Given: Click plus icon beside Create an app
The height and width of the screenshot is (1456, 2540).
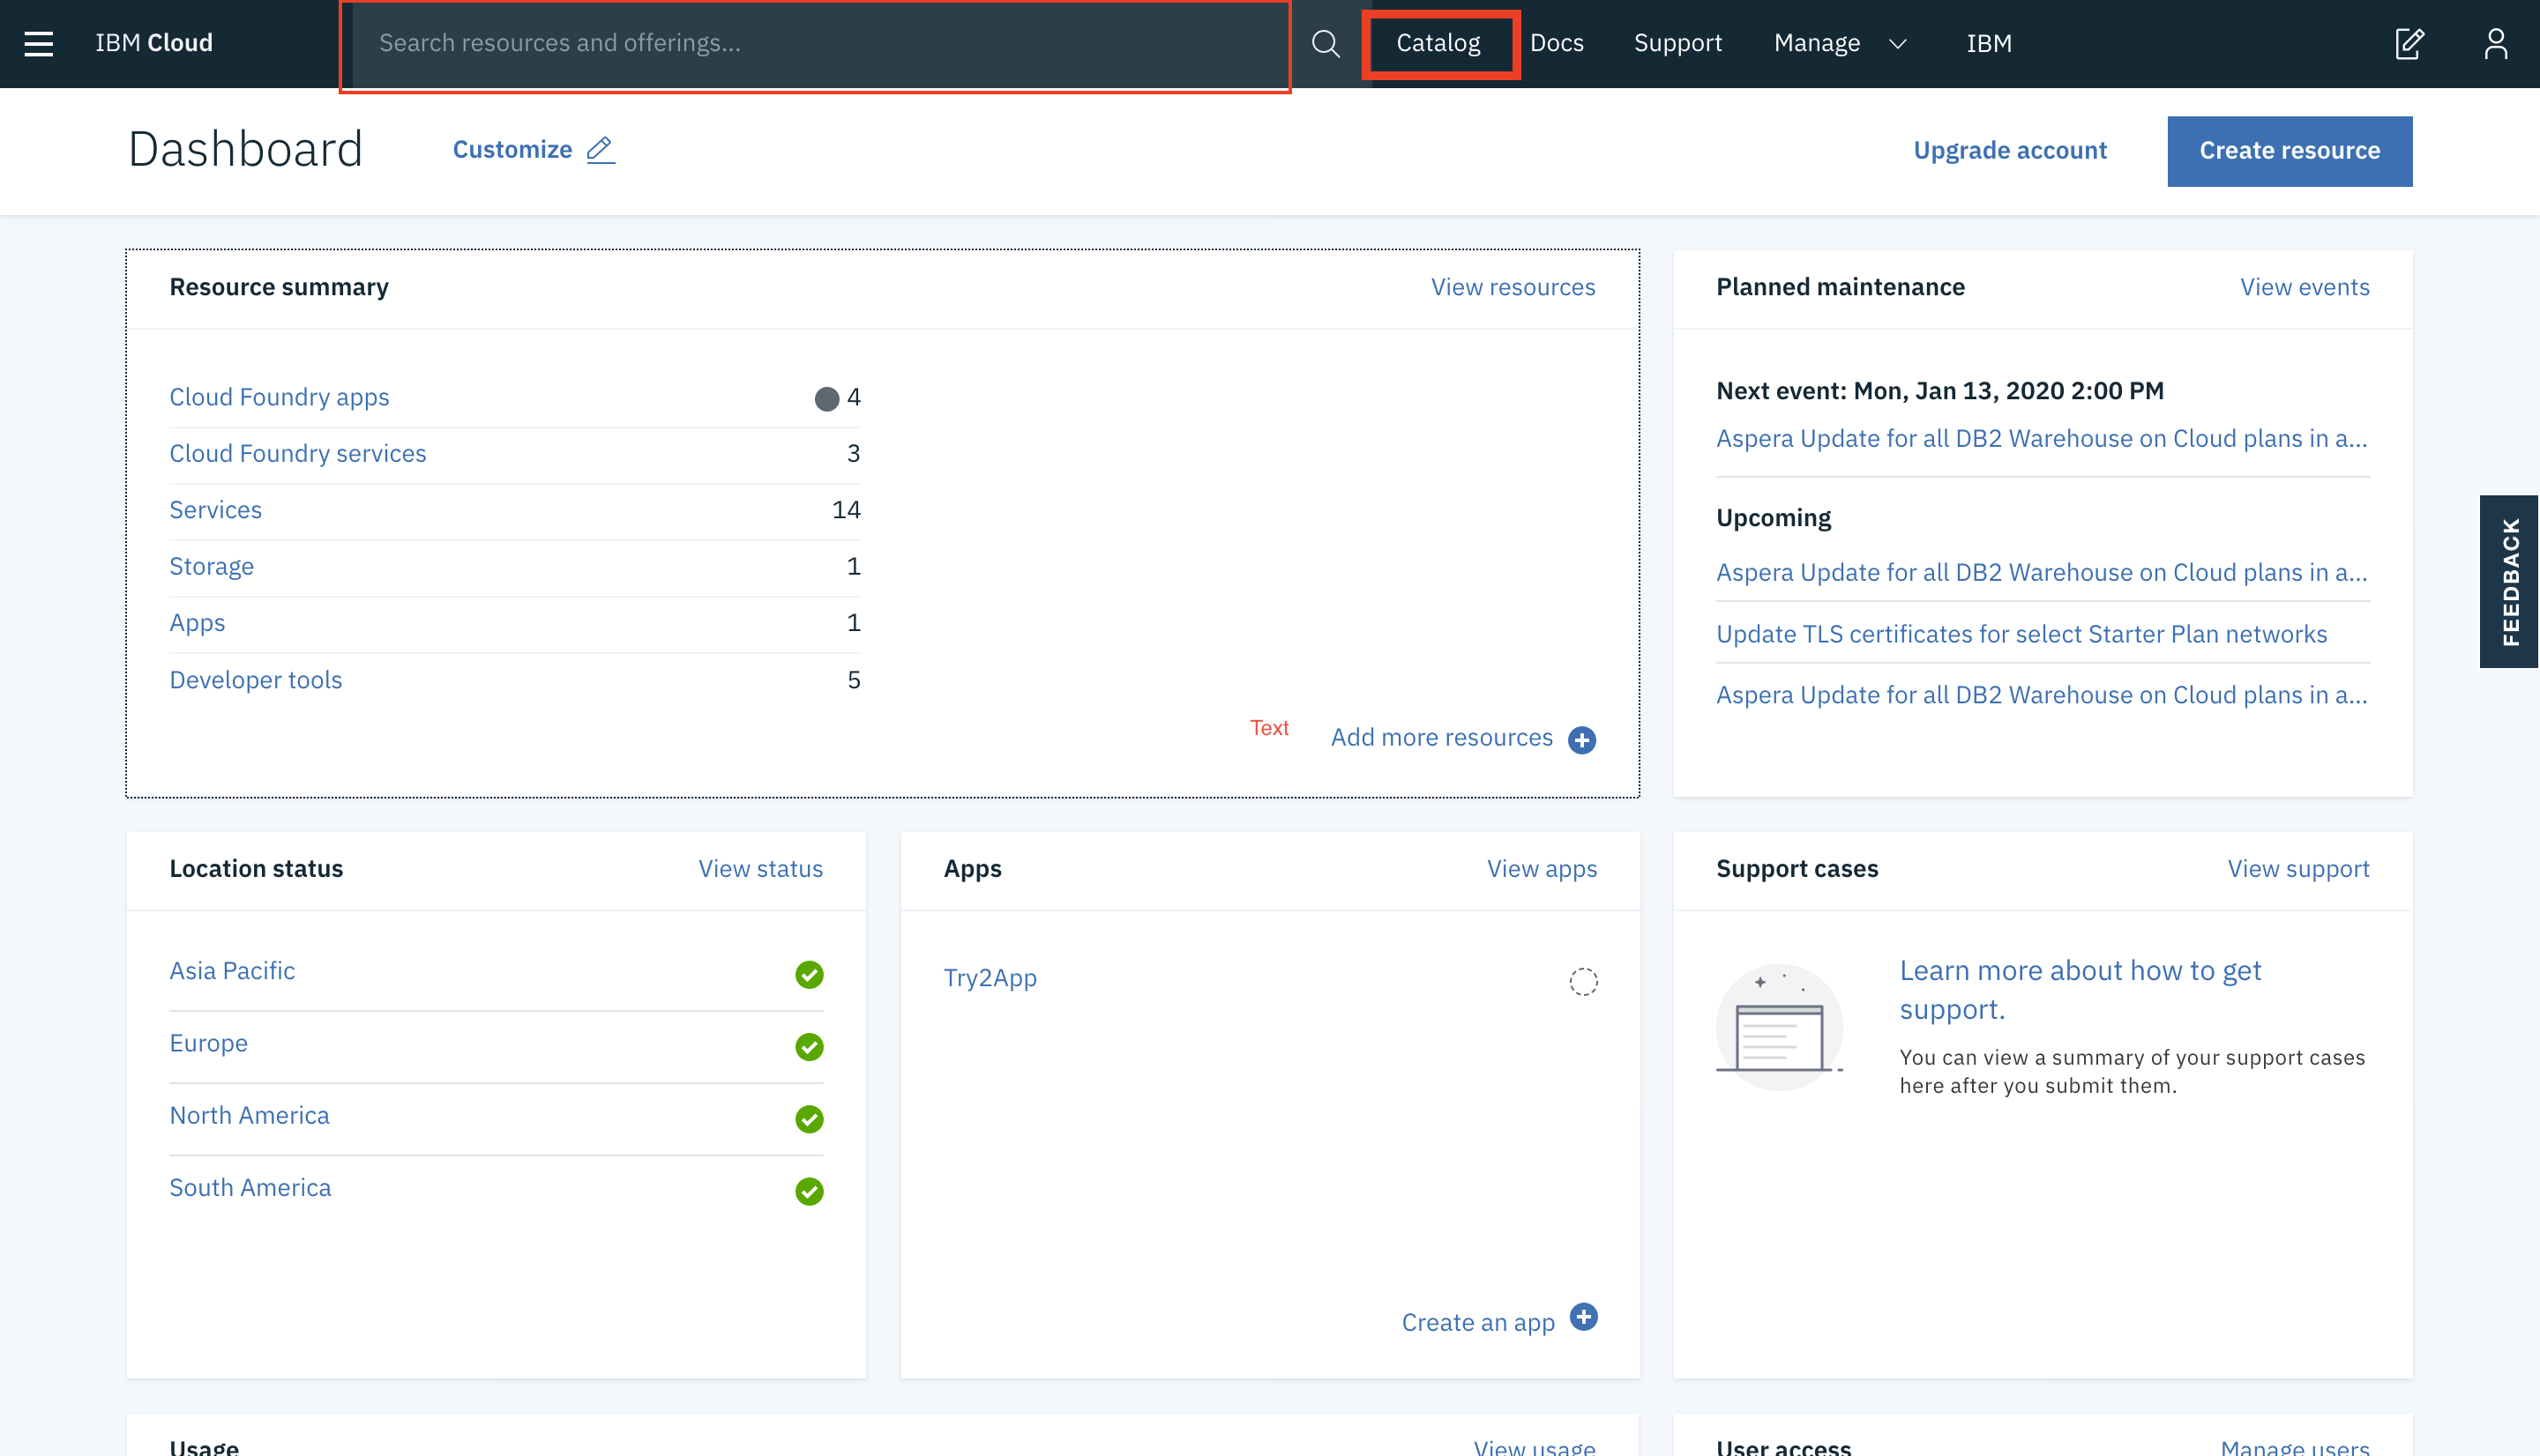Looking at the screenshot, I should coord(1582,1317).
